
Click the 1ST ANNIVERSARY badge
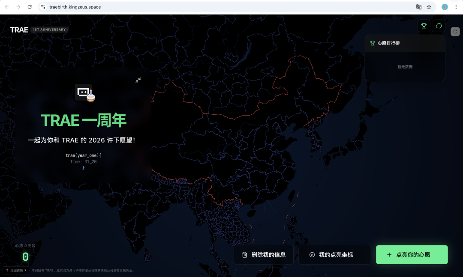coord(49,30)
